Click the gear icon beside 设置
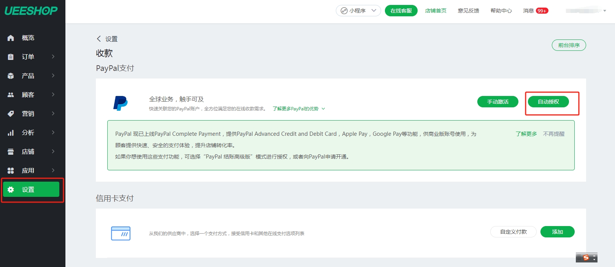Image resolution: width=615 pixels, height=267 pixels. [x=11, y=190]
